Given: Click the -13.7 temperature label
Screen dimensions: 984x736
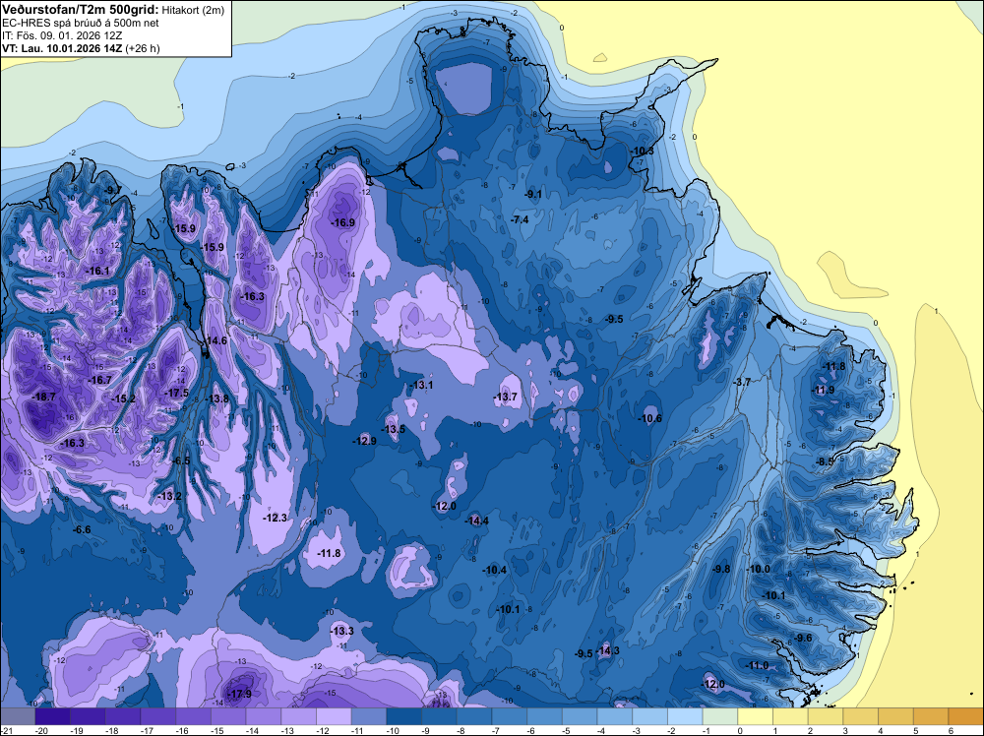Looking at the screenshot, I should (x=505, y=397).
